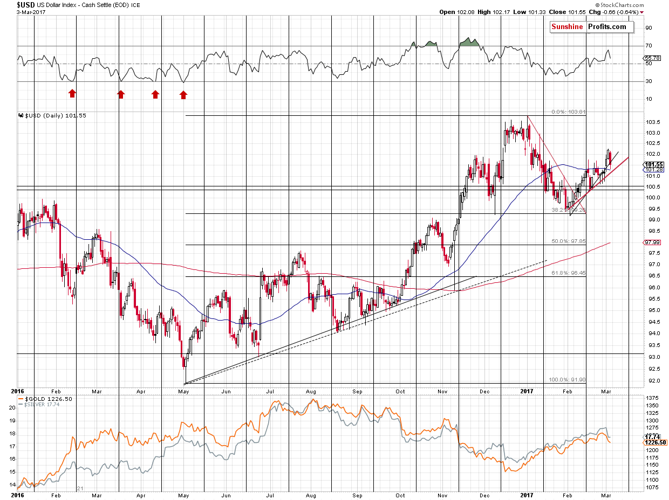Viewport: 669px width, 500px height.
Task: Click the 97.99 red moving average tag
Action: click(652, 242)
